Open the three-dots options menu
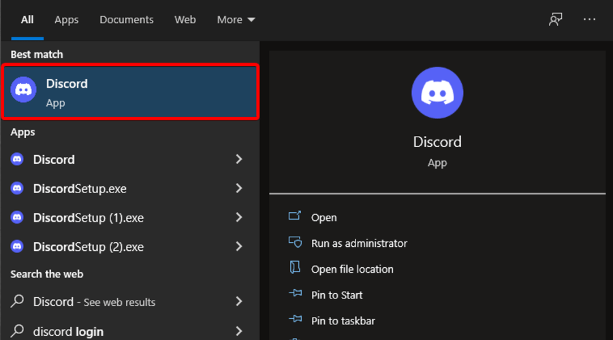Image resolution: width=613 pixels, height=340 pixels. tap(589, 20)
